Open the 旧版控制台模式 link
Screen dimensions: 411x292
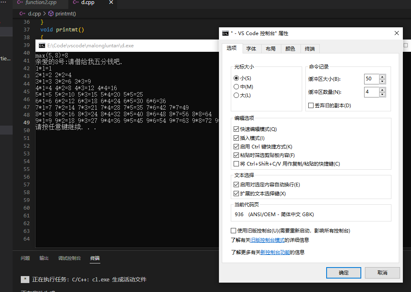267,240
